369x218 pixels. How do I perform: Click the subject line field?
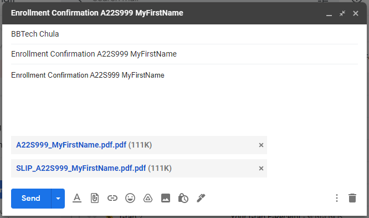184,54
